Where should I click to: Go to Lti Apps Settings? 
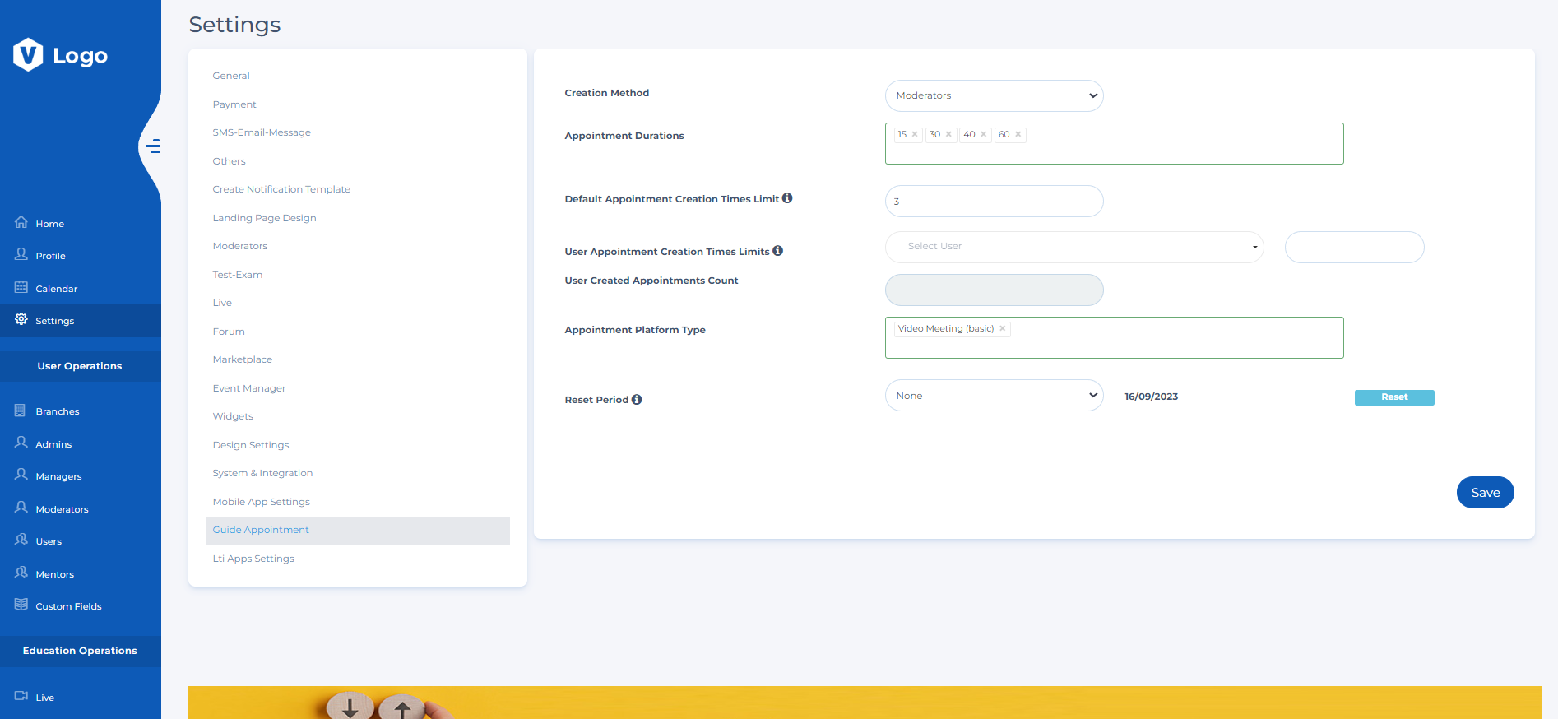(x=253, y=559)
